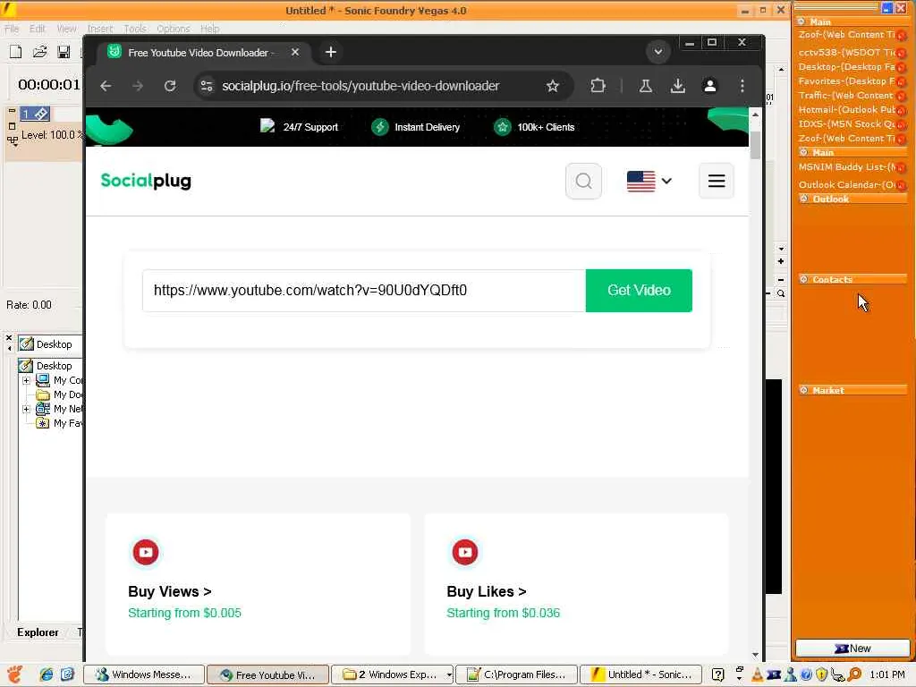The image size is (916, 687).
Task: Close the Free Youtube Video Downloader tab
Action: click(295, 52)
